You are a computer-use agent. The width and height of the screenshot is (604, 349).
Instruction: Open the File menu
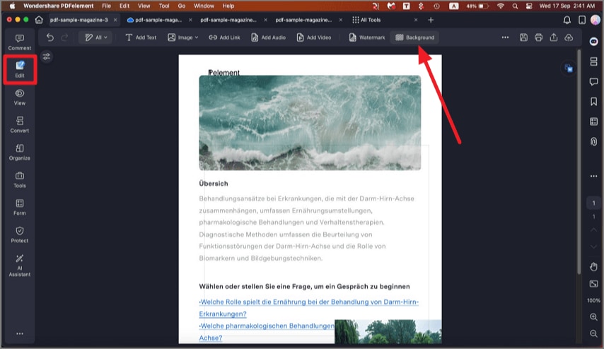coord(106,6)
